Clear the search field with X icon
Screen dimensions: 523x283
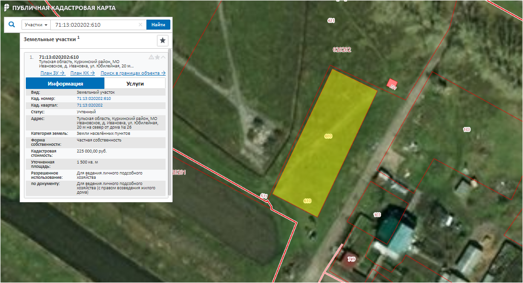click(x=140, y=25)
